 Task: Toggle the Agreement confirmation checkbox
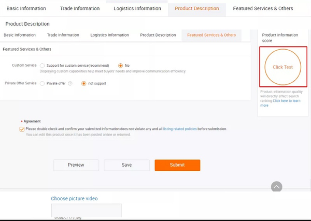click(22, 129)
